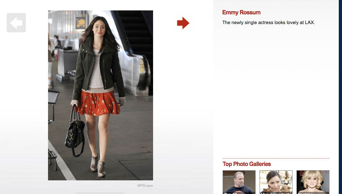The image size is (342, 194).
Task: Open gallery thumbnail of blonde curly-haired woman
Action: pos(313,181)
